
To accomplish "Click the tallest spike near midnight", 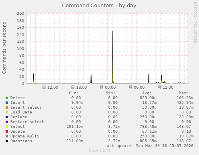I will tap(113, 57).
